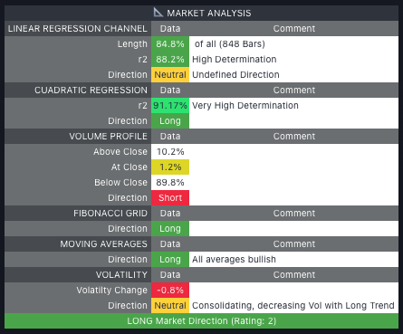Click the Data header in Volatility row
The image size is (403, 334).
(x=170, y=275)
